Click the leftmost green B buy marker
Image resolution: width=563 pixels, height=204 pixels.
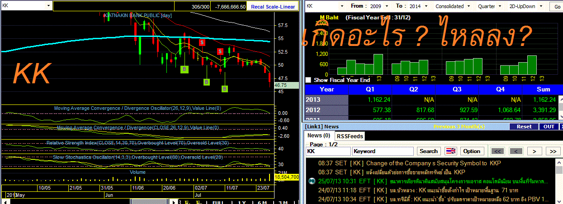pos(184,69)
